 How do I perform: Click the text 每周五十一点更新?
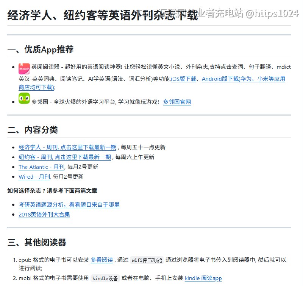143,147
